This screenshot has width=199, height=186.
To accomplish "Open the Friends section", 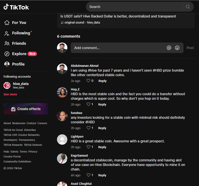I will (x=15, y=43).
